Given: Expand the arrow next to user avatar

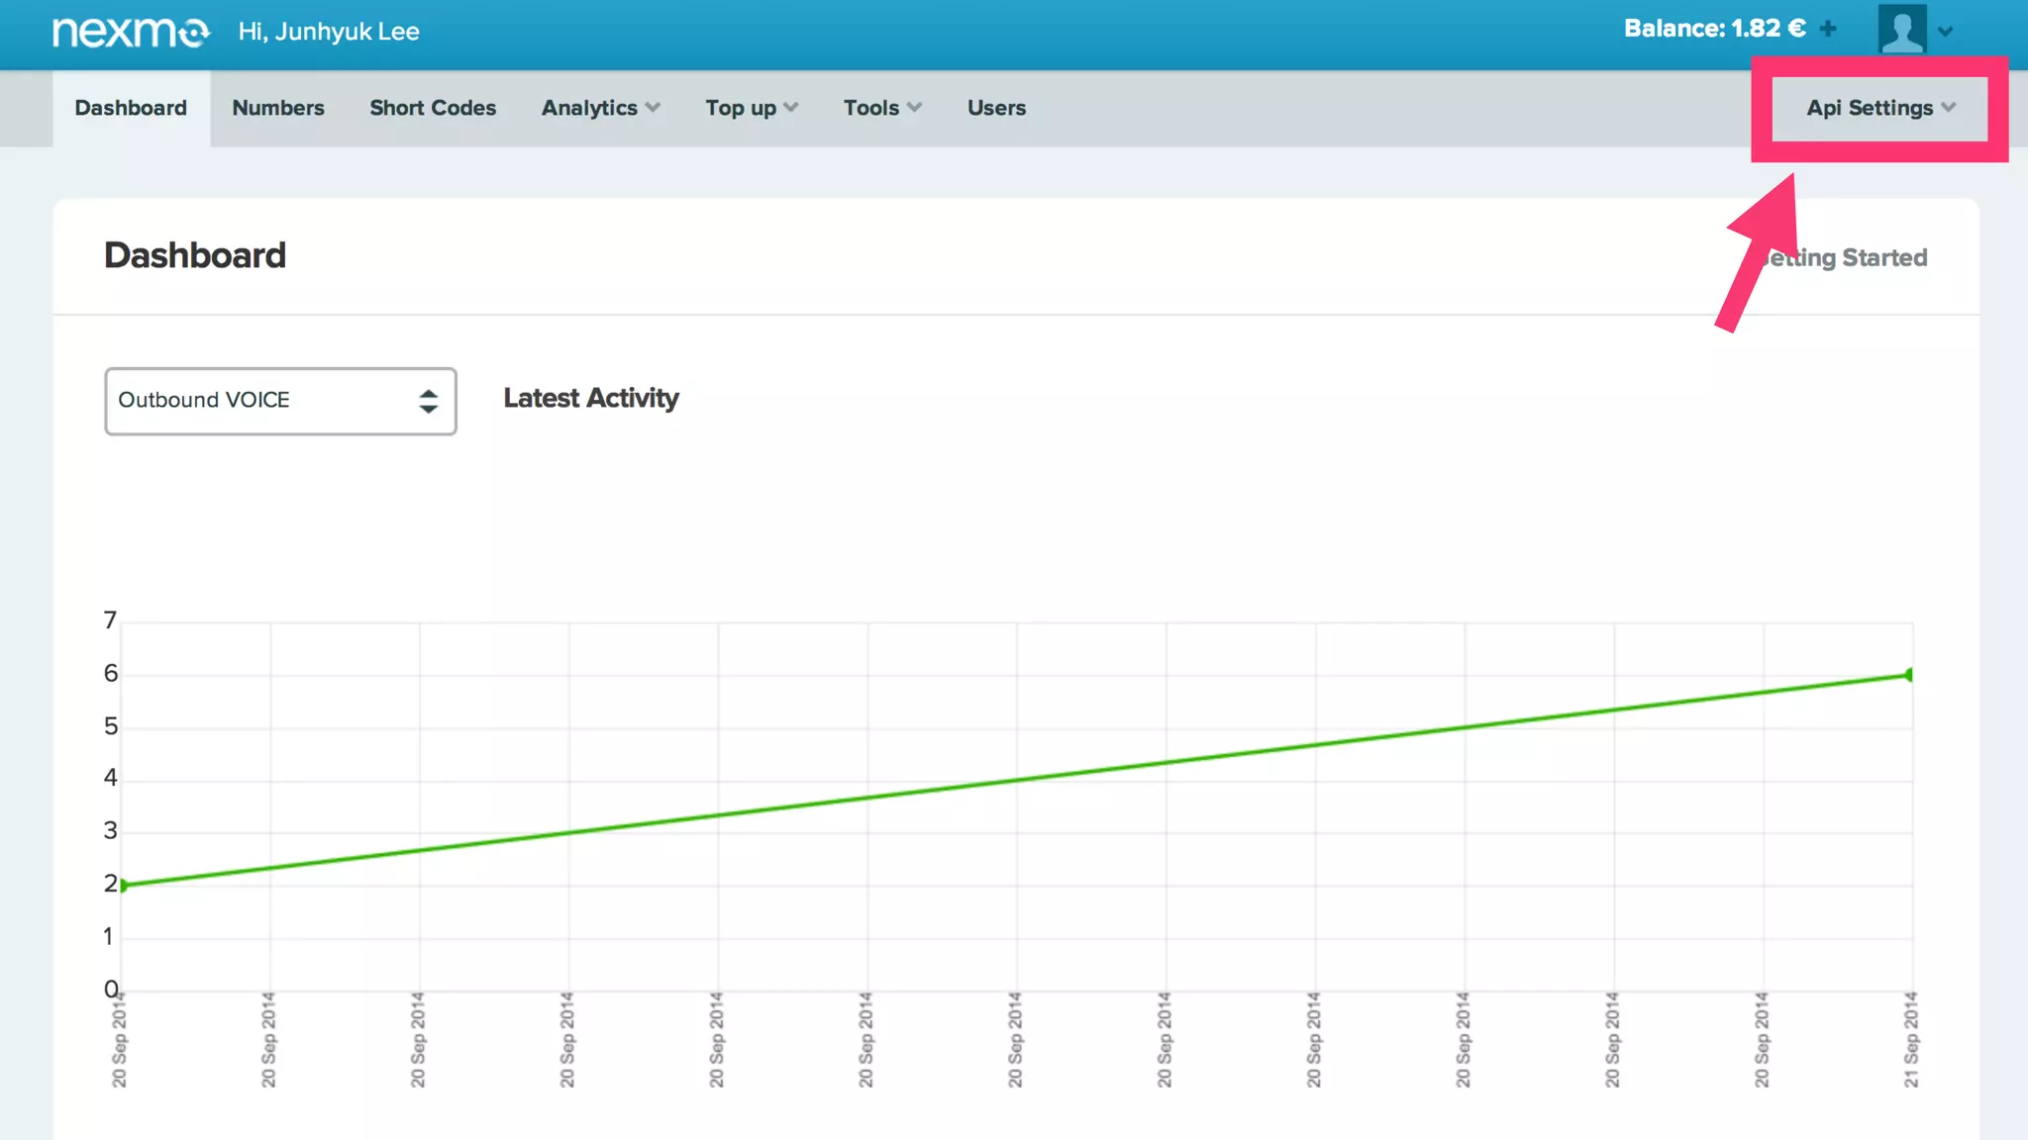Looking at the screenshot, I should click(x=1946, y=31).
